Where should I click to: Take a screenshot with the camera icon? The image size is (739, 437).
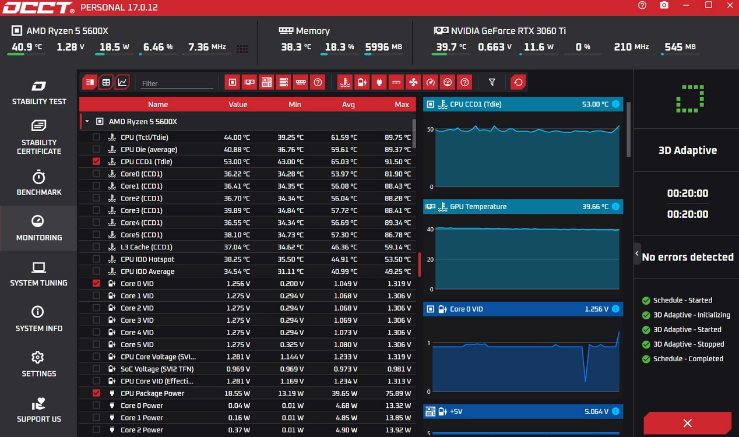click(664, 5)
